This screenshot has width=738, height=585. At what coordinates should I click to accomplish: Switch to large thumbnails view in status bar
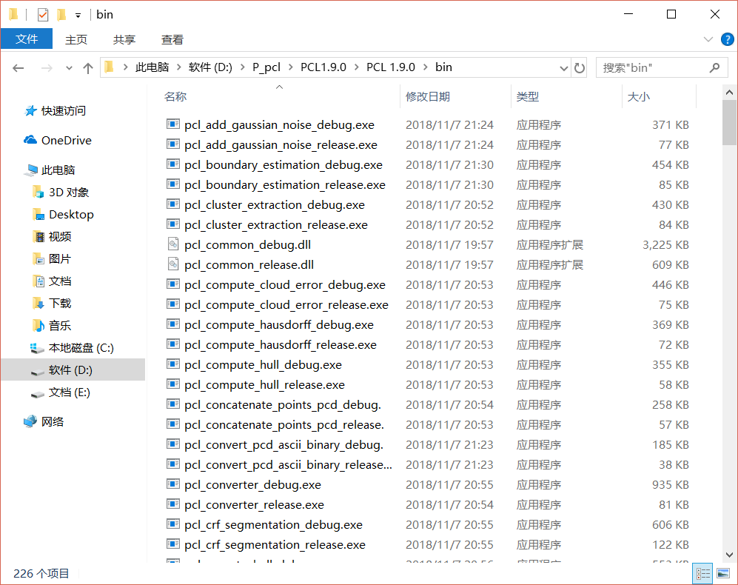(723, 573)
